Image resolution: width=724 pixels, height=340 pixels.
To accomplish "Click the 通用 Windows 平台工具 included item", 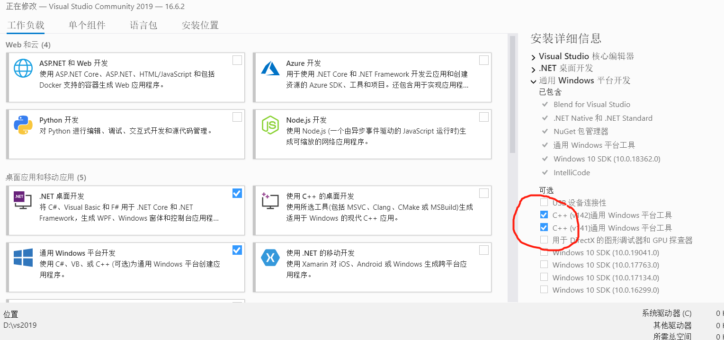I will (x=594, y=145).
